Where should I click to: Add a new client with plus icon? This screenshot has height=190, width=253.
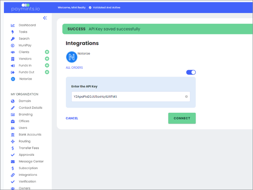pyautogui.click(x=47, y=52)
